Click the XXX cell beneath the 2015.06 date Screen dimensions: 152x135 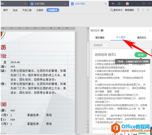13,67
